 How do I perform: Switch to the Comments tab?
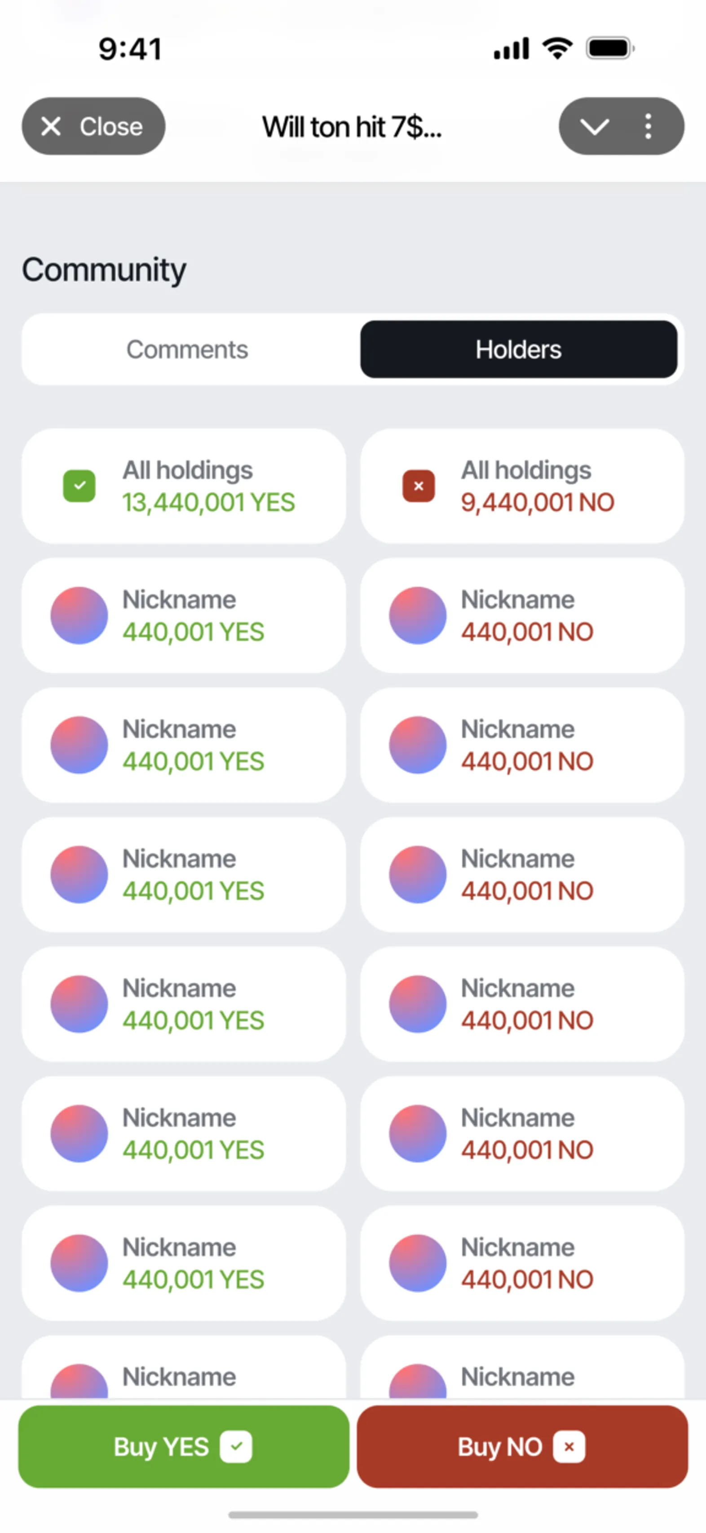click(187, 349)
